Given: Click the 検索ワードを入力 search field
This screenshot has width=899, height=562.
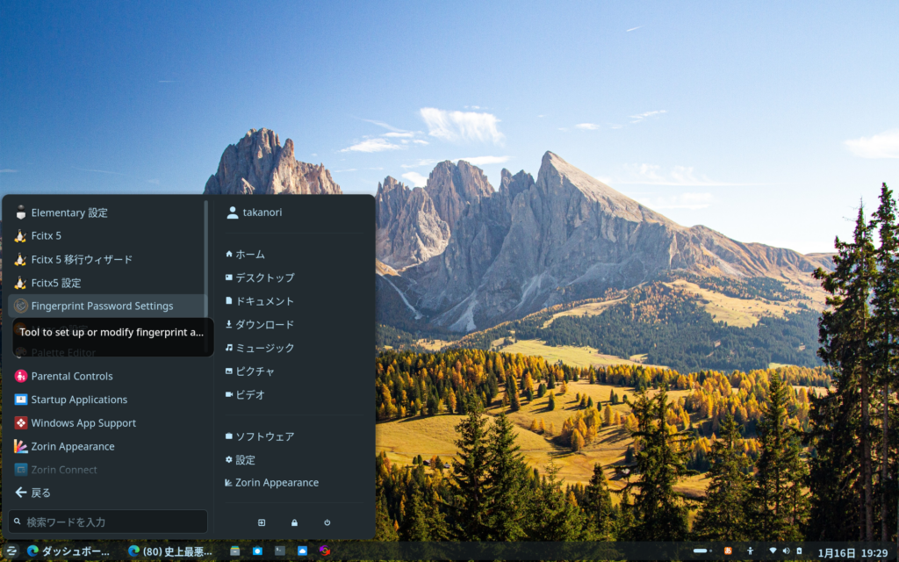Looking at the screenshot, I should 108,522.
